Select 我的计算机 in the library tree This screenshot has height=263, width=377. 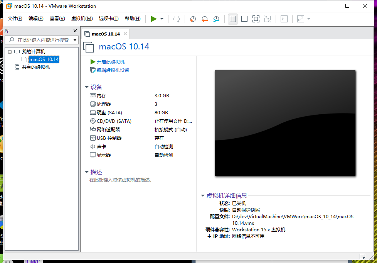click(34, 51)
